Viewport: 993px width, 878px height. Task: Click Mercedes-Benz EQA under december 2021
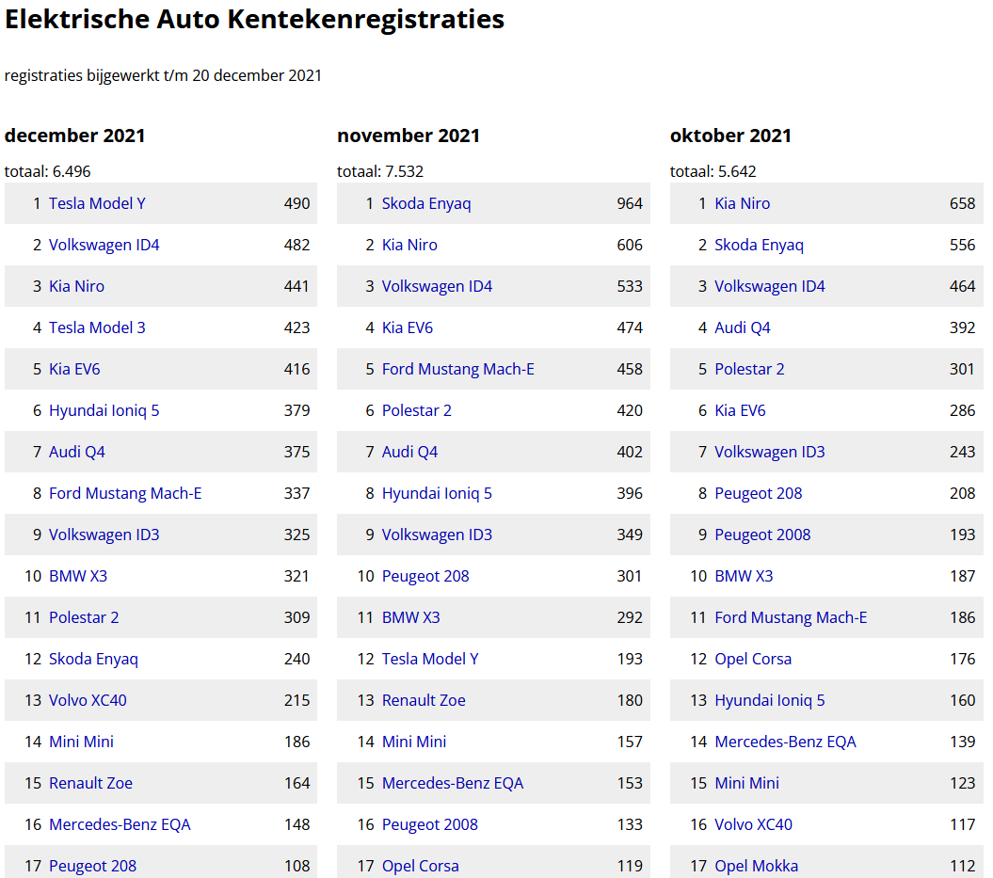tap(120, 824)
